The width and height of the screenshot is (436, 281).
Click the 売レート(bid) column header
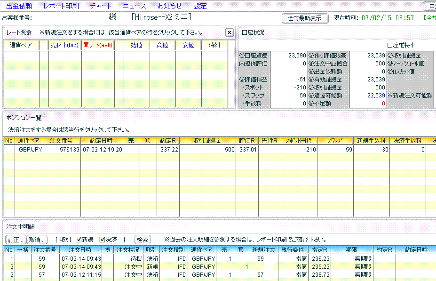click(x=65, y=45)
